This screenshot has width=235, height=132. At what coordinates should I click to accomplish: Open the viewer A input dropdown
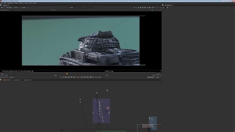point(73,7)
